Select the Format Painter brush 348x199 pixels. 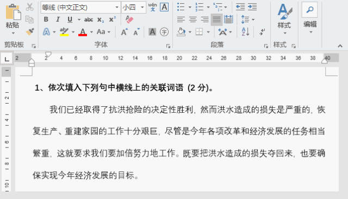click(29, 31)
